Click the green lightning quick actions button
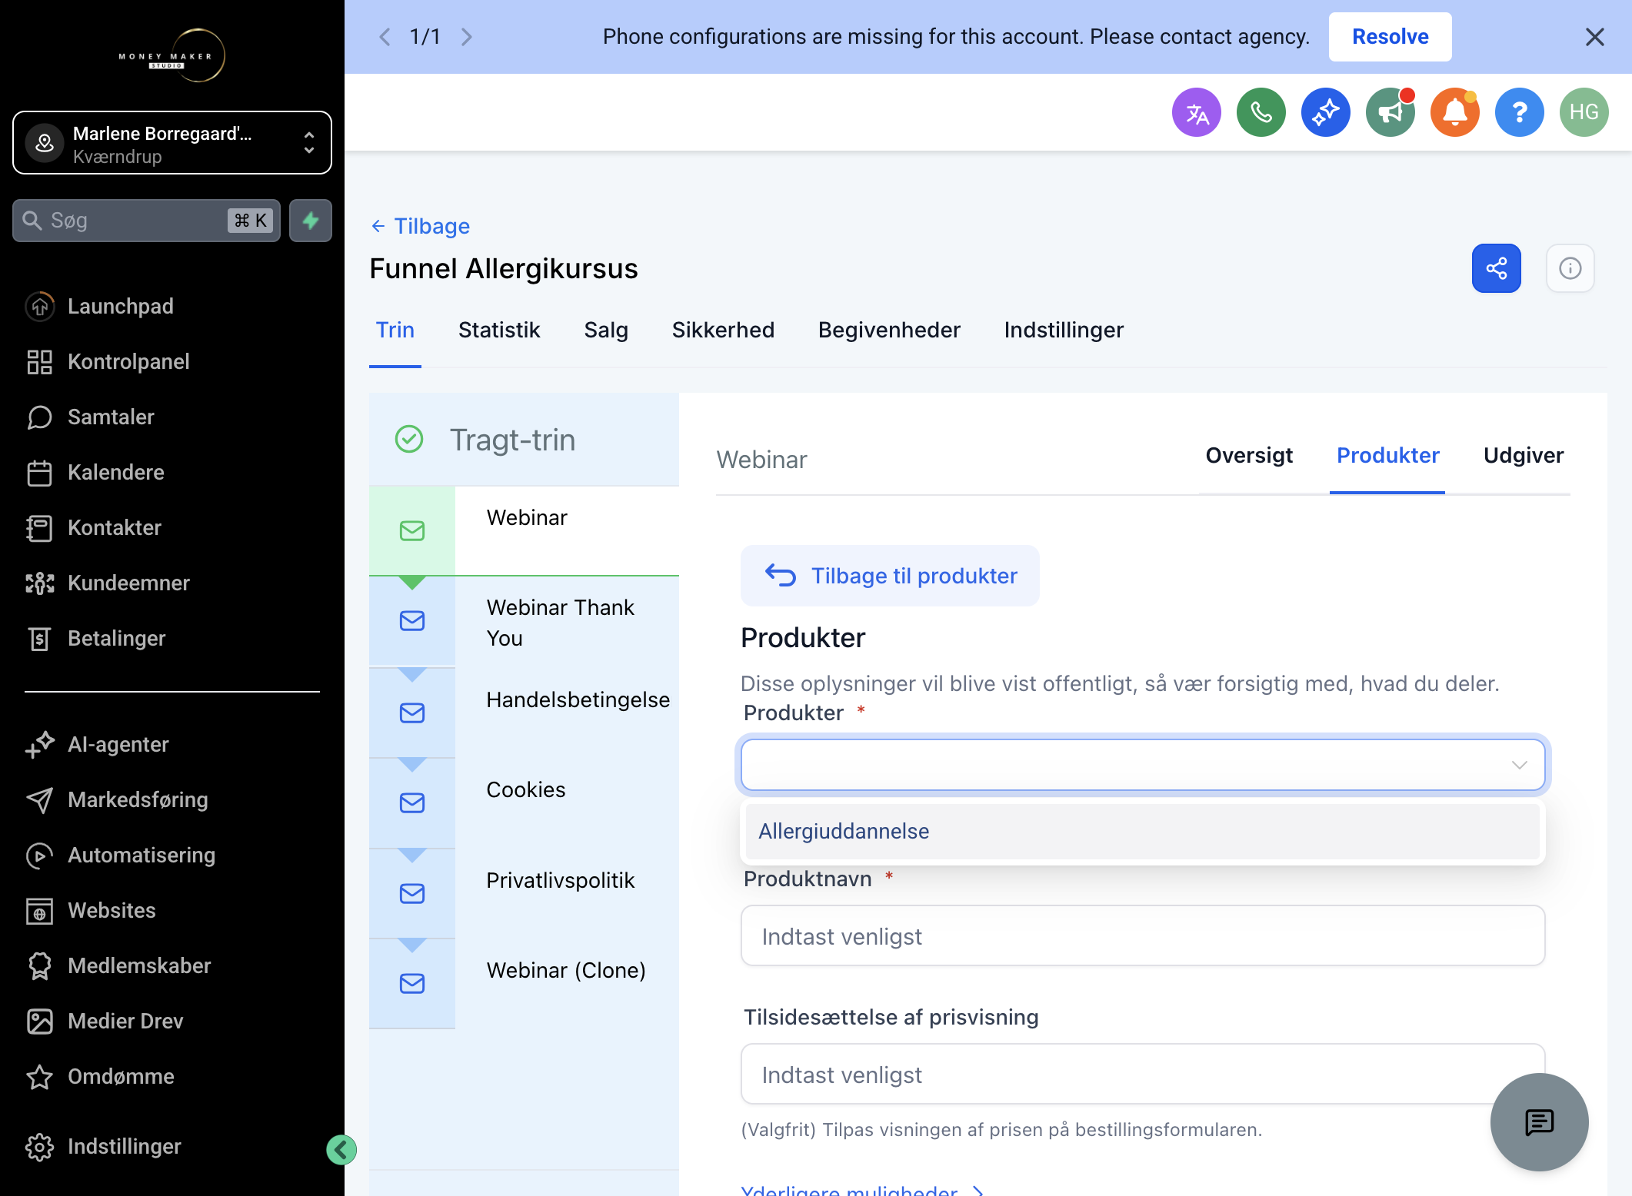1632x1196 pixels. 311,221
